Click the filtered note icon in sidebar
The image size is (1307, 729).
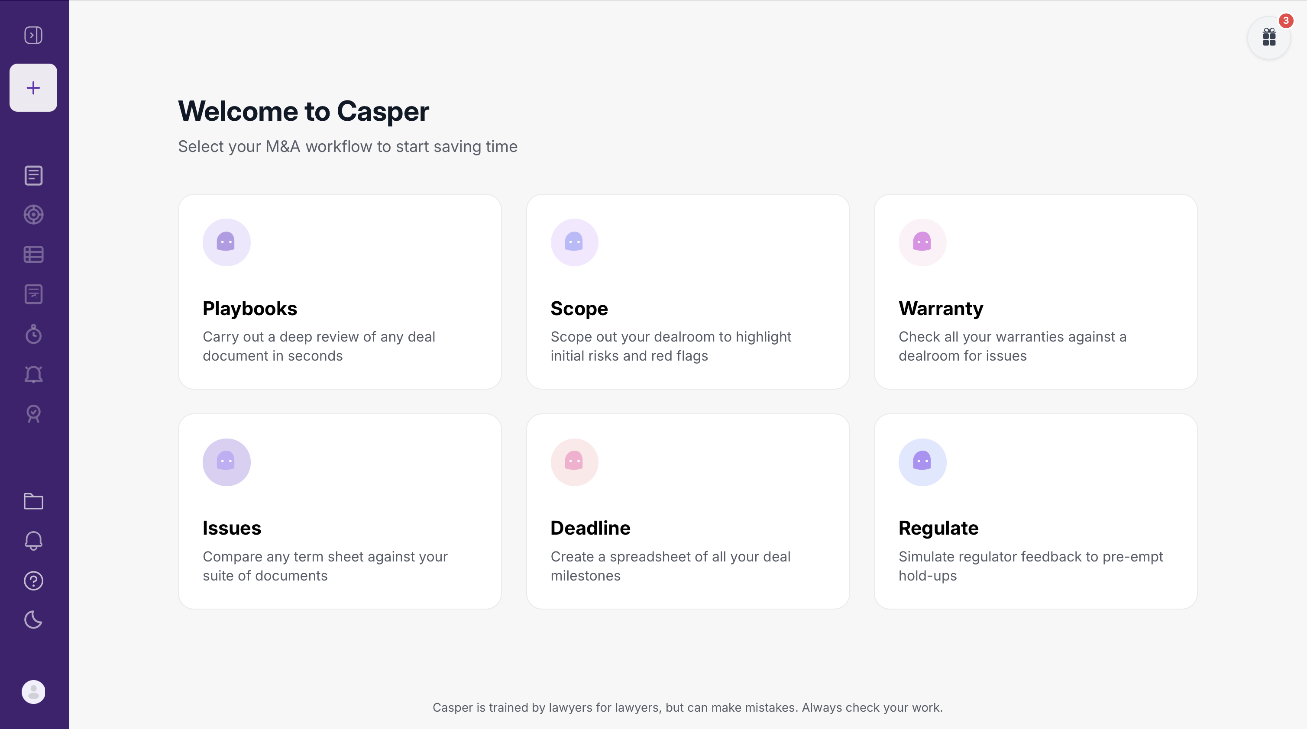click(x=33, y=294)
